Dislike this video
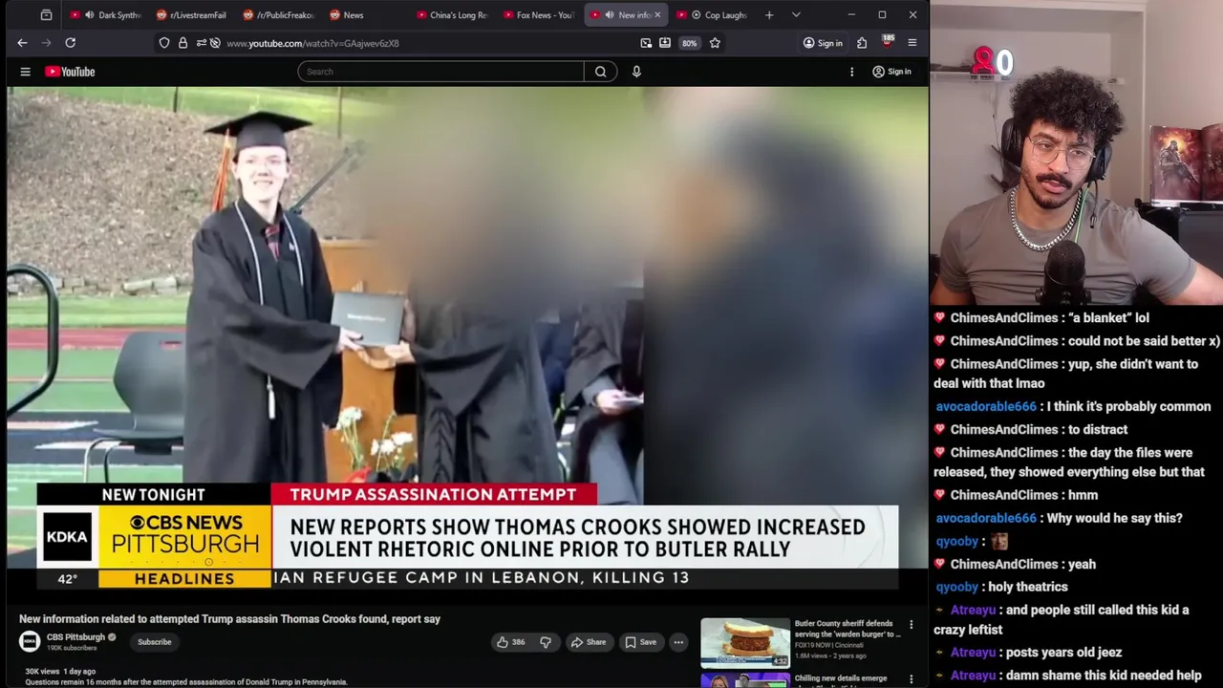The image size is (1223, 688). pos(546,642)
